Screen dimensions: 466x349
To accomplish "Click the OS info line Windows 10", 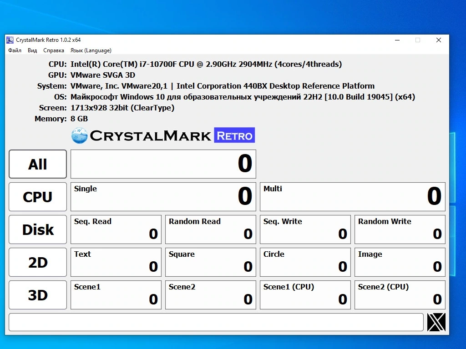I will [243, 97].
